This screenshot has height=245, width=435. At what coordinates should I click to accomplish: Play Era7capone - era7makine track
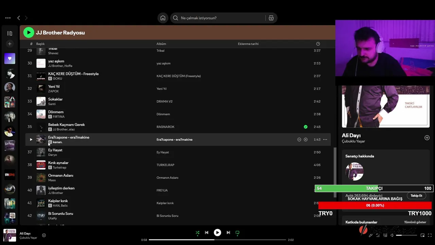31,140
